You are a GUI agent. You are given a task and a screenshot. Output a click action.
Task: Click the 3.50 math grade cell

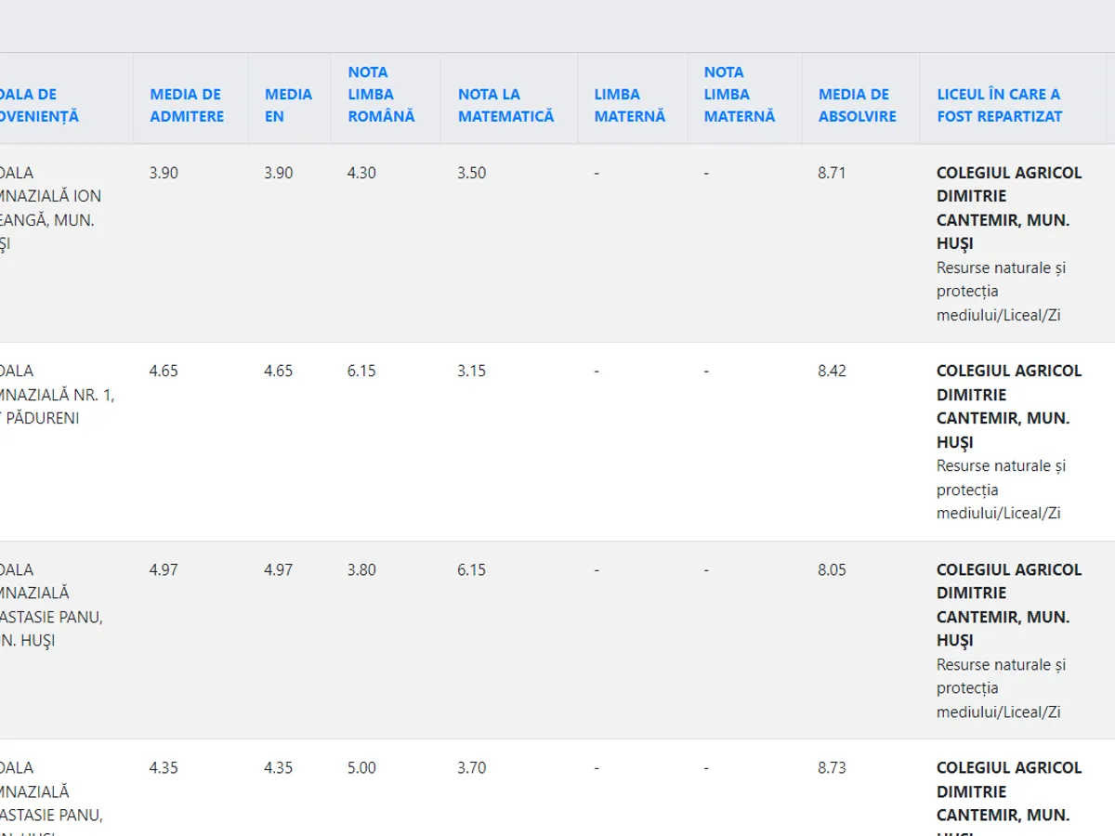[471, 173]
